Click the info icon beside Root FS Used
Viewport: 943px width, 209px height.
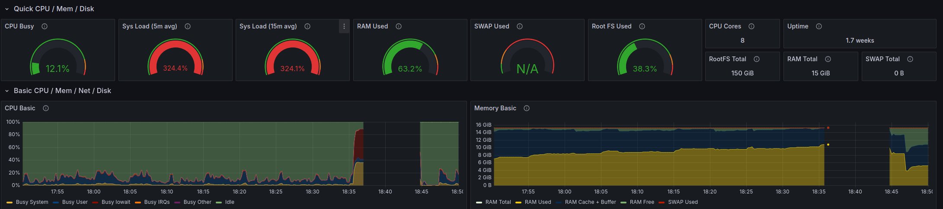pyautogui.click(x=642, y=26)
